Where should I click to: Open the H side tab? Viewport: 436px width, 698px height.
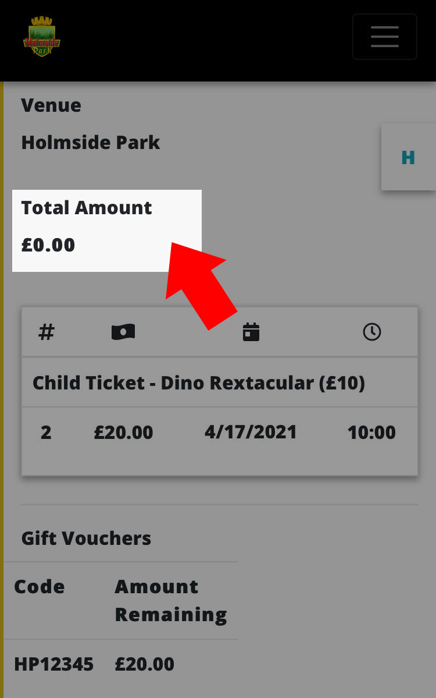409,157
